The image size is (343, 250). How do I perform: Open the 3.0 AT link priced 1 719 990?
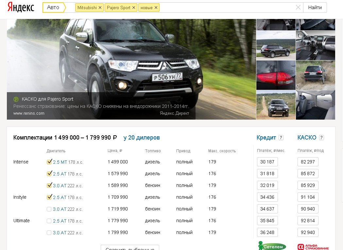pyautogui.click(x=60, y=209)
